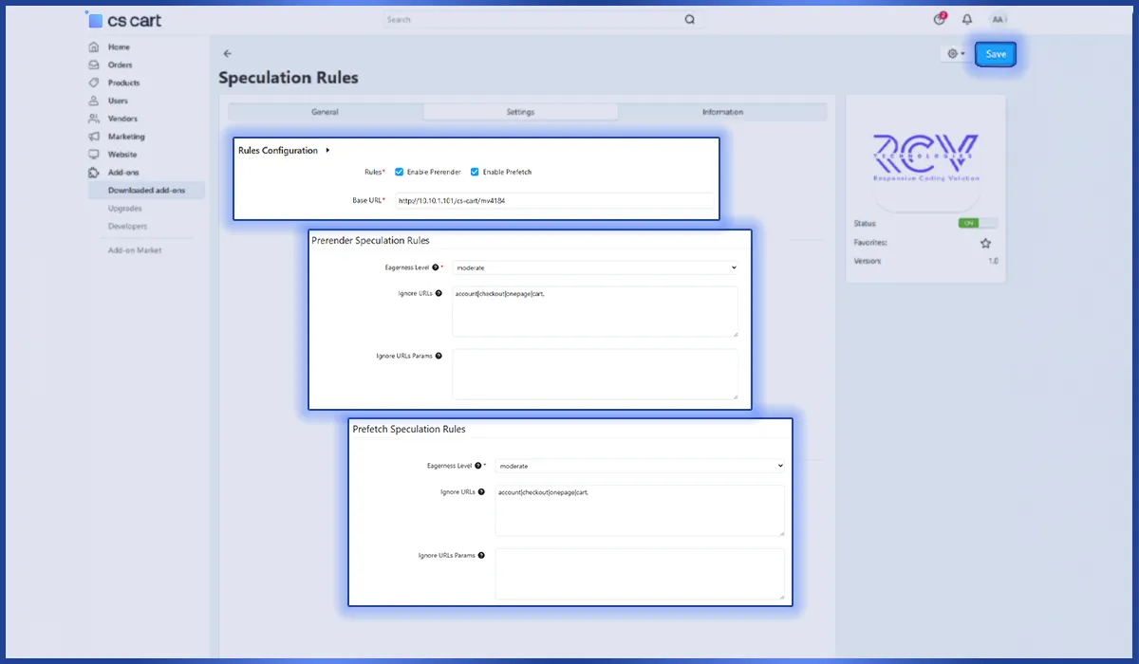1139x664 pixels.
Task: Open Prerender Eagerness Level dropdown
Action: (x=595, y=267)
